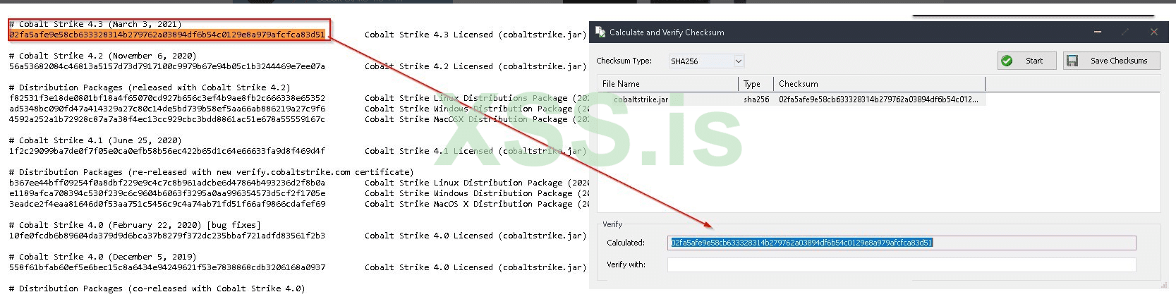Click 'Cobalt Strike 4.2 Licensed (cobaltstrike.jar)' text
Screen dimensions: 1176x304
click(x=475, y=66)
